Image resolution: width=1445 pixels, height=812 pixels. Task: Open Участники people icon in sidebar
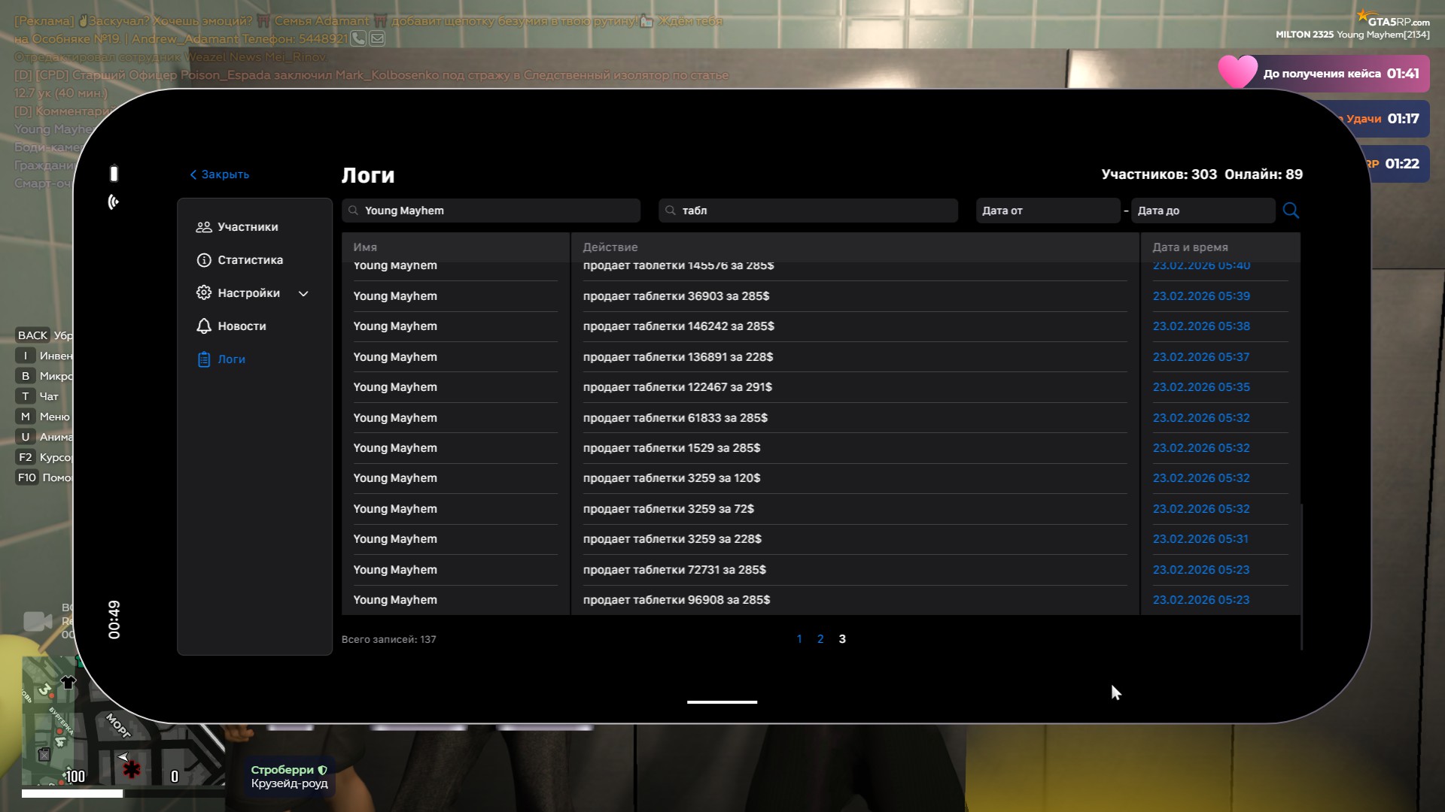coord(203,227)
